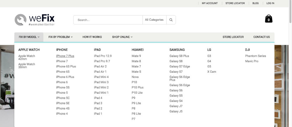
Task: Open the All Categories dropdown
Action: (154, 20)
